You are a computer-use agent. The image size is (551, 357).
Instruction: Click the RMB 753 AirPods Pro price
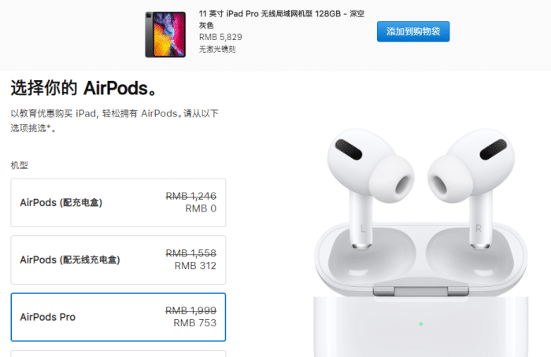(195, 323)
